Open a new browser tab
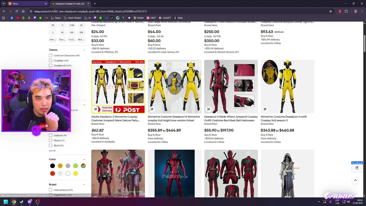The image size is (366, 206). point(95,4)
